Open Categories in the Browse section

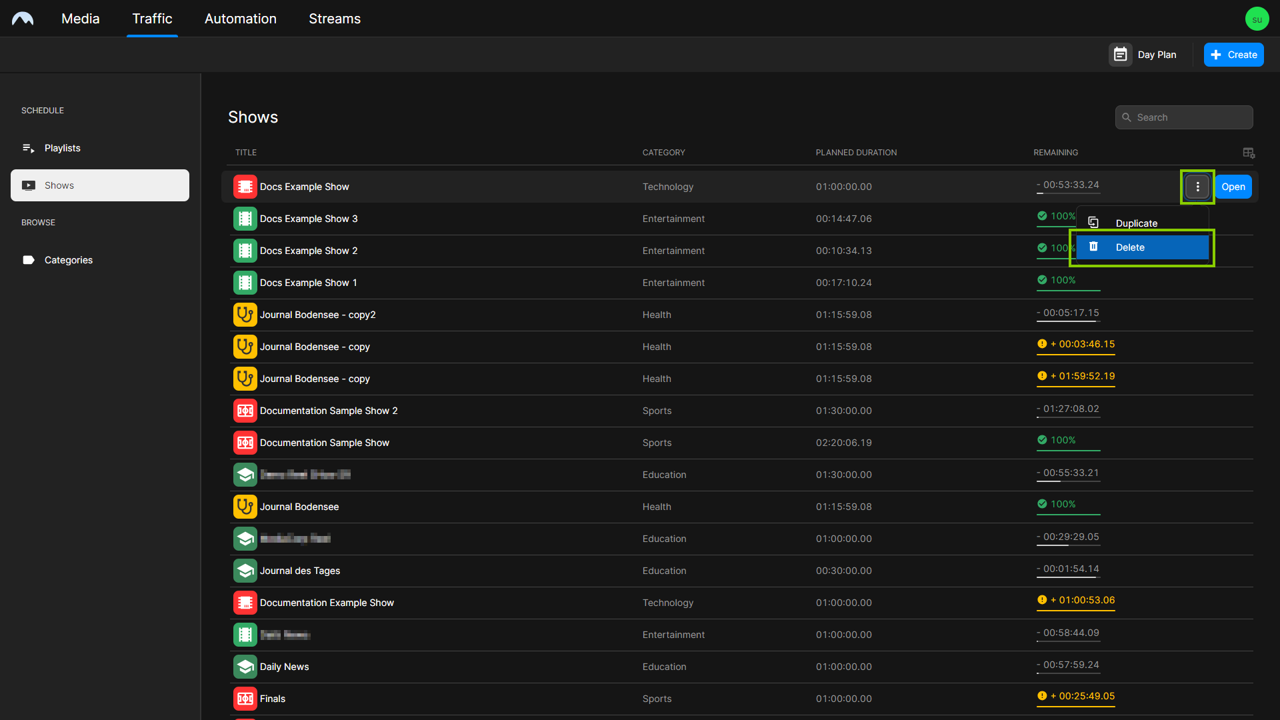68,260
